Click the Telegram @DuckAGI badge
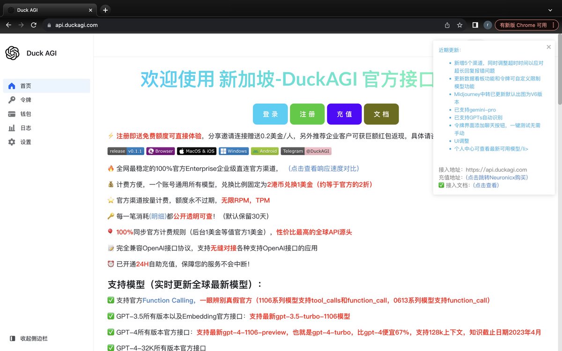This screenshot has width=562, height=351. pyautogui.click(x=306, y=151)
